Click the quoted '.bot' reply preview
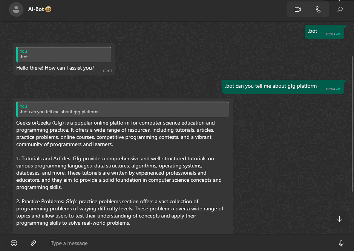The width and height of the screenshot is (354, 251). pos(64,54)
